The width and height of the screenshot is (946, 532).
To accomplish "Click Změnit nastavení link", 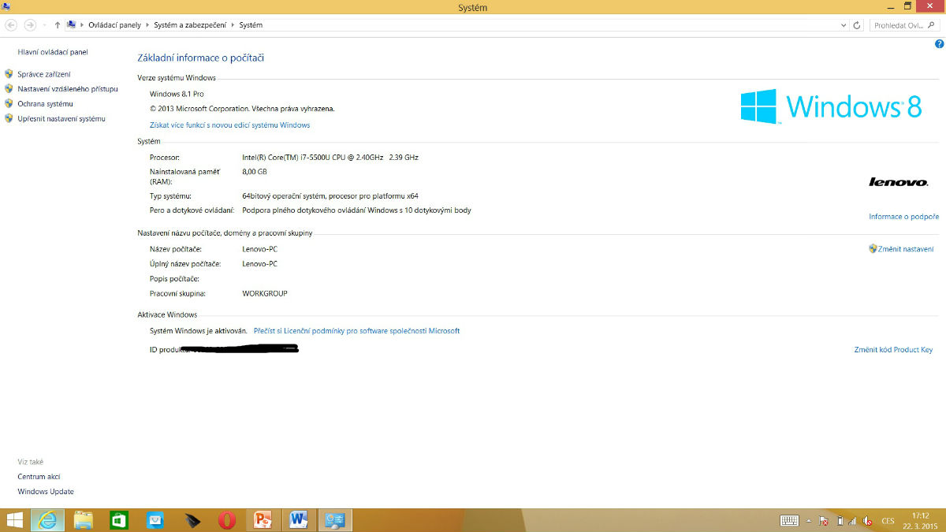I will coord(905,249).
